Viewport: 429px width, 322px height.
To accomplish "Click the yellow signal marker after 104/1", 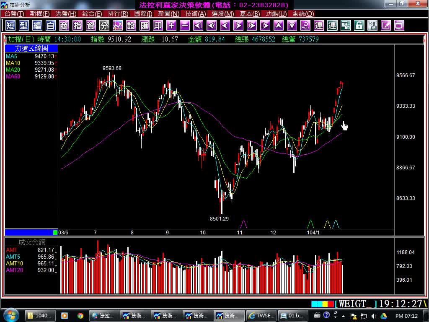I will [327, 224].
